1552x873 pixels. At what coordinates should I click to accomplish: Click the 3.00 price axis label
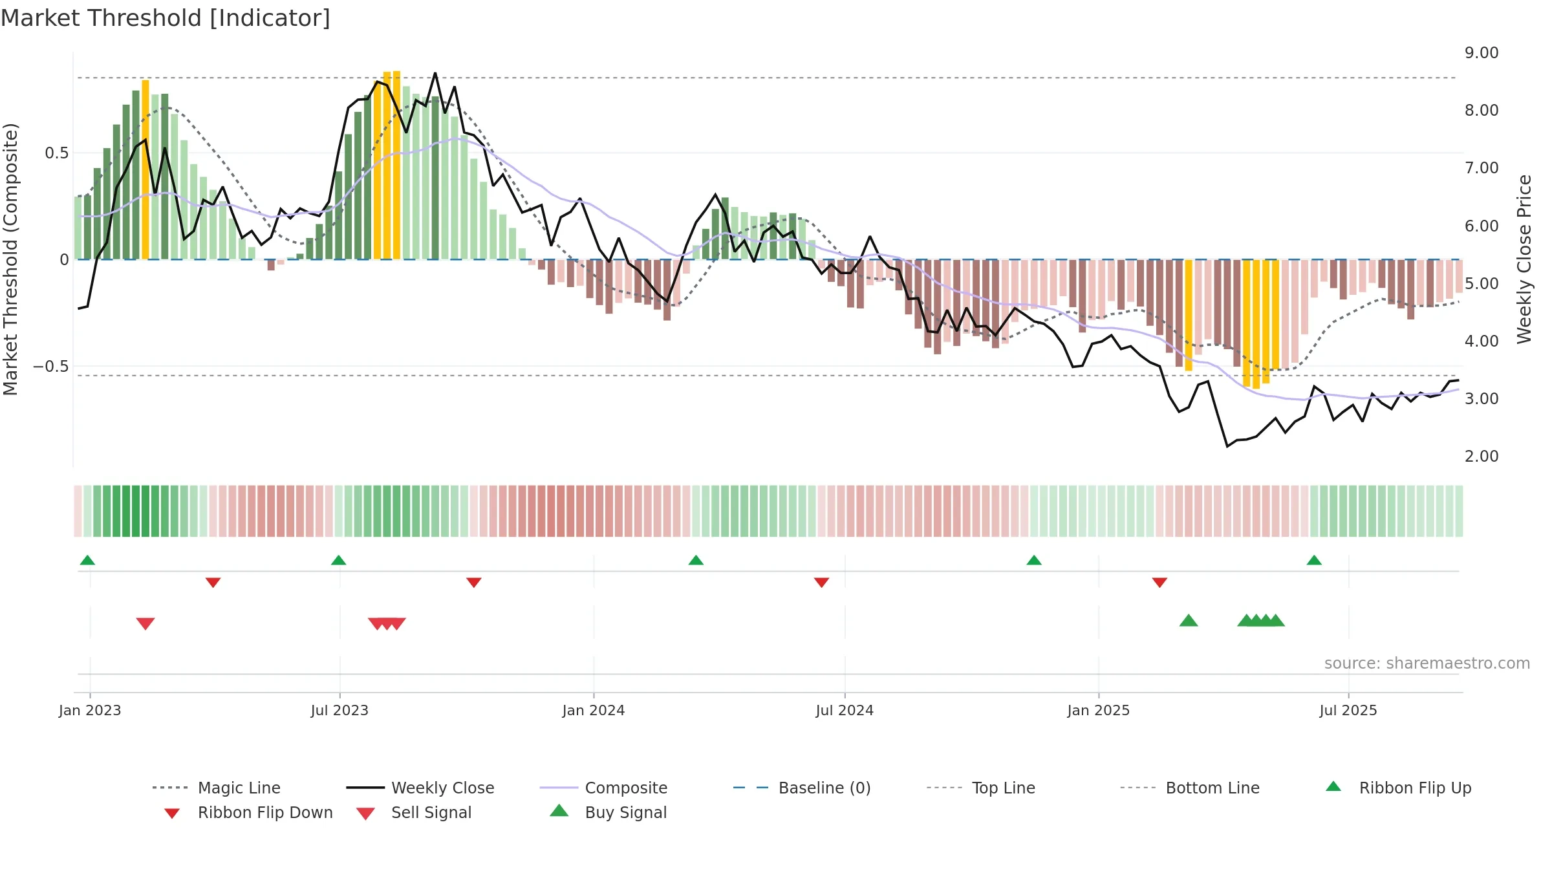pyautogui.click(x=1482, y=399)
